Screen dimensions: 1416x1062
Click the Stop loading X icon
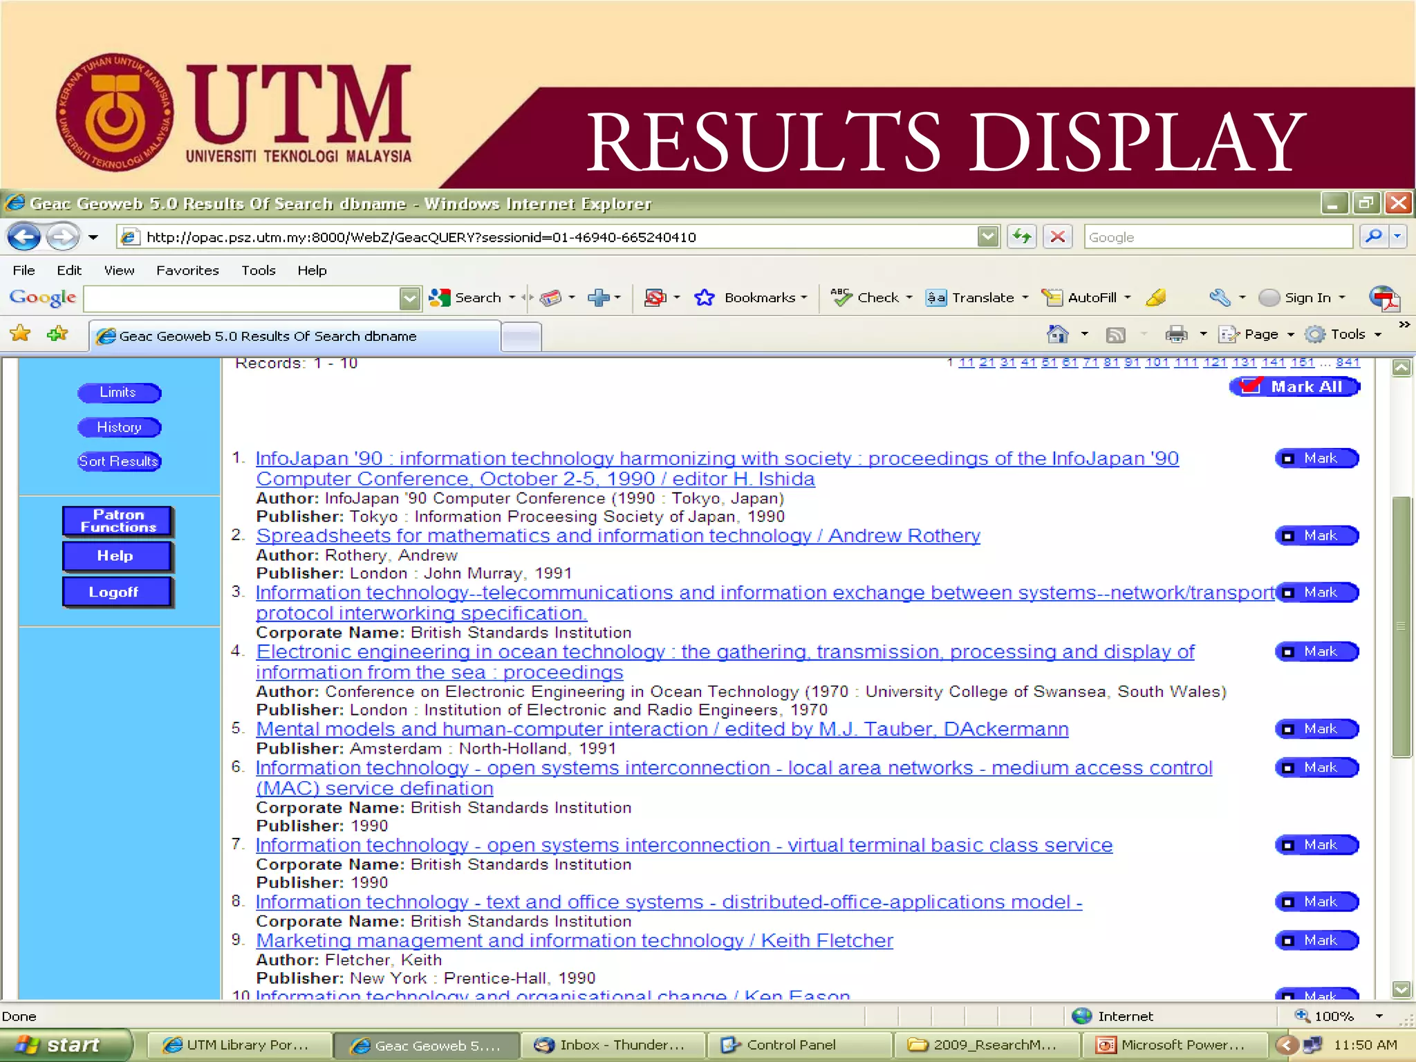coord(1057,237)
